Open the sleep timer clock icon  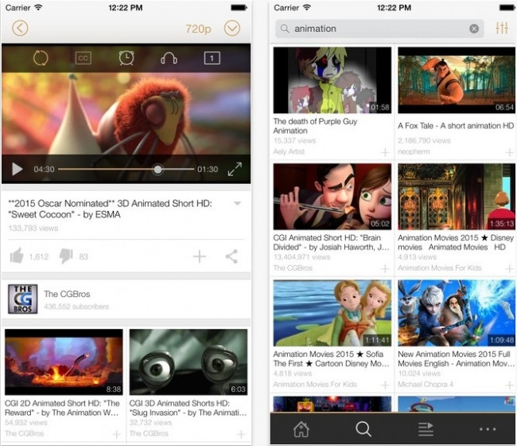coord(126,58)
